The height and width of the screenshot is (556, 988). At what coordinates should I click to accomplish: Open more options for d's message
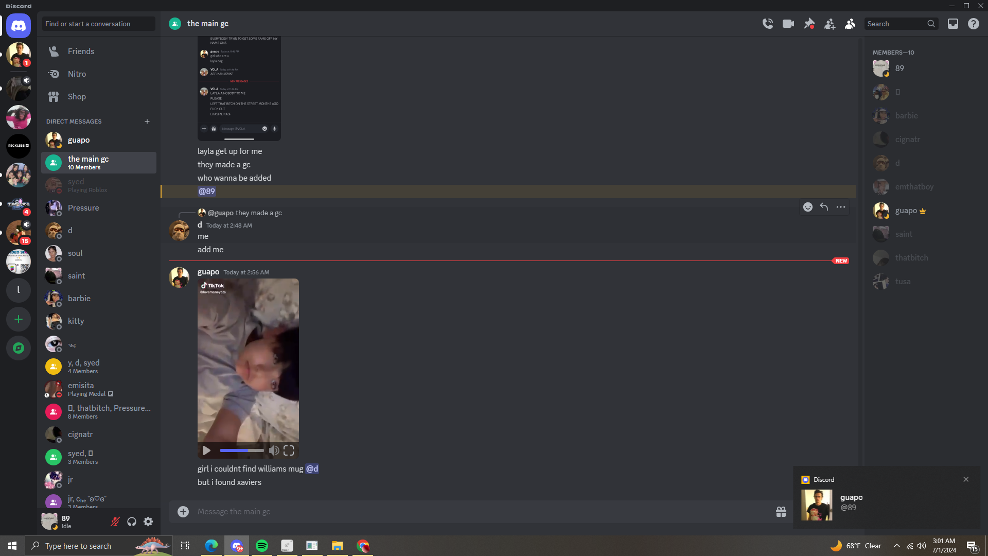coord(841,207)
